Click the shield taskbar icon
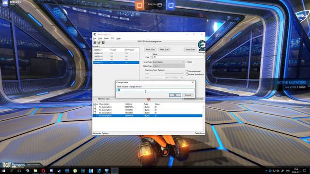This screenshot has height=174, width=310. click(x=107, y=171)
